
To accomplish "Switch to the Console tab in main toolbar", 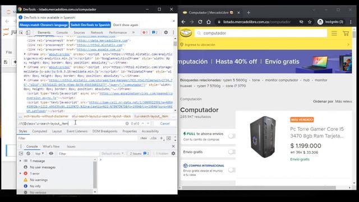I will click(62, 33).
